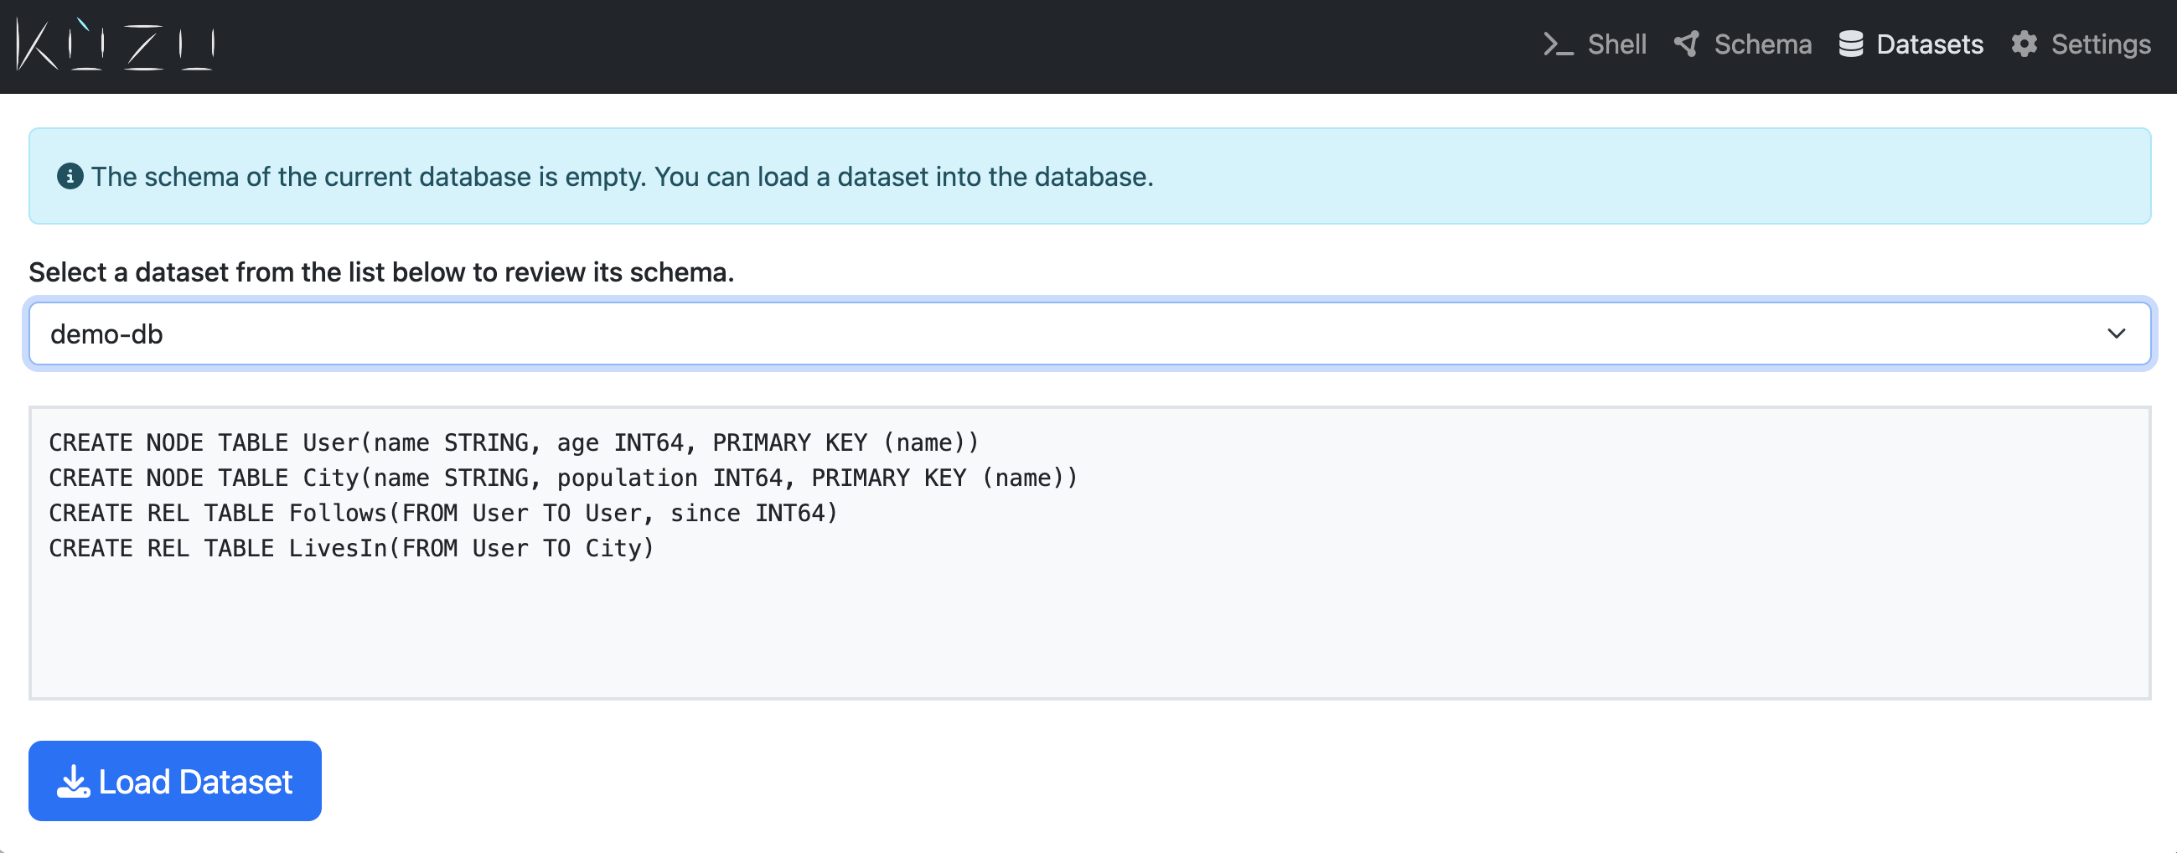Go to the Settings navigation label
Image resolution: width=2177 pixels, height=853 pixels.
[2100, 44]
